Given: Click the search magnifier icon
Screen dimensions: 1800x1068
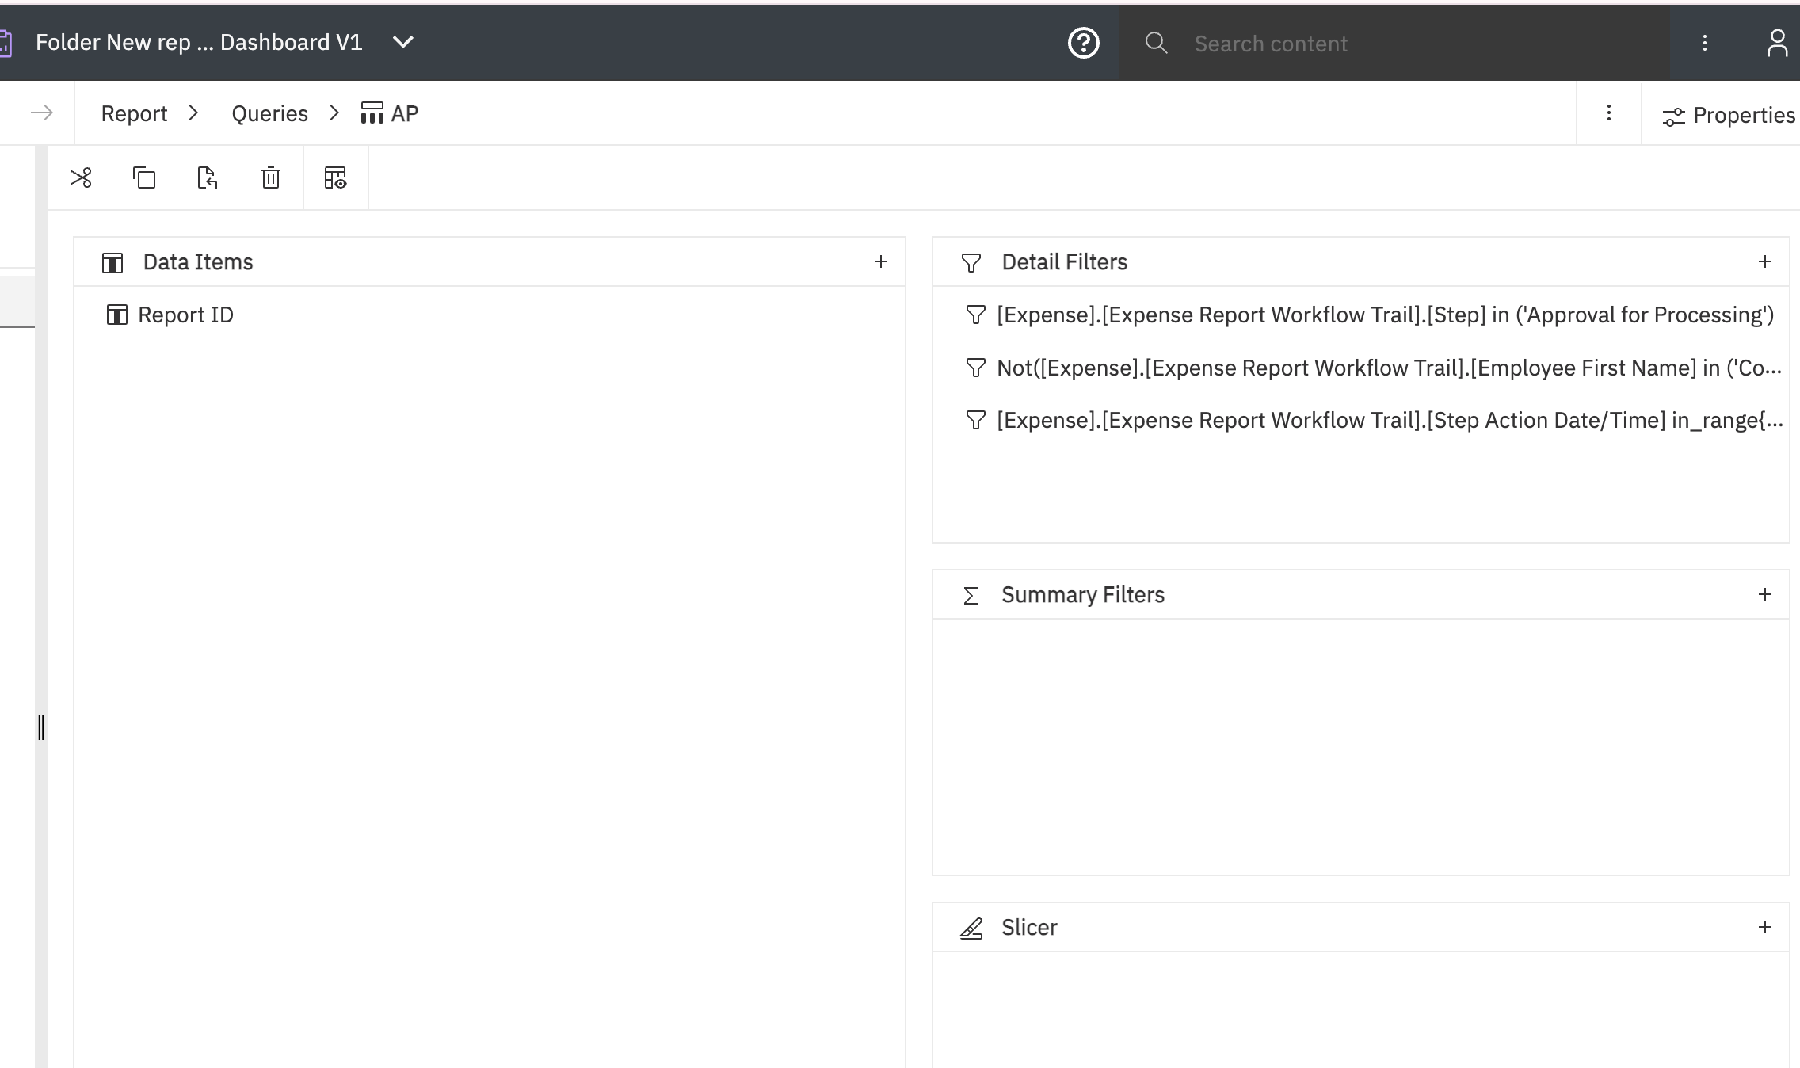Looking at the screenshot, I should [1157, 43].
